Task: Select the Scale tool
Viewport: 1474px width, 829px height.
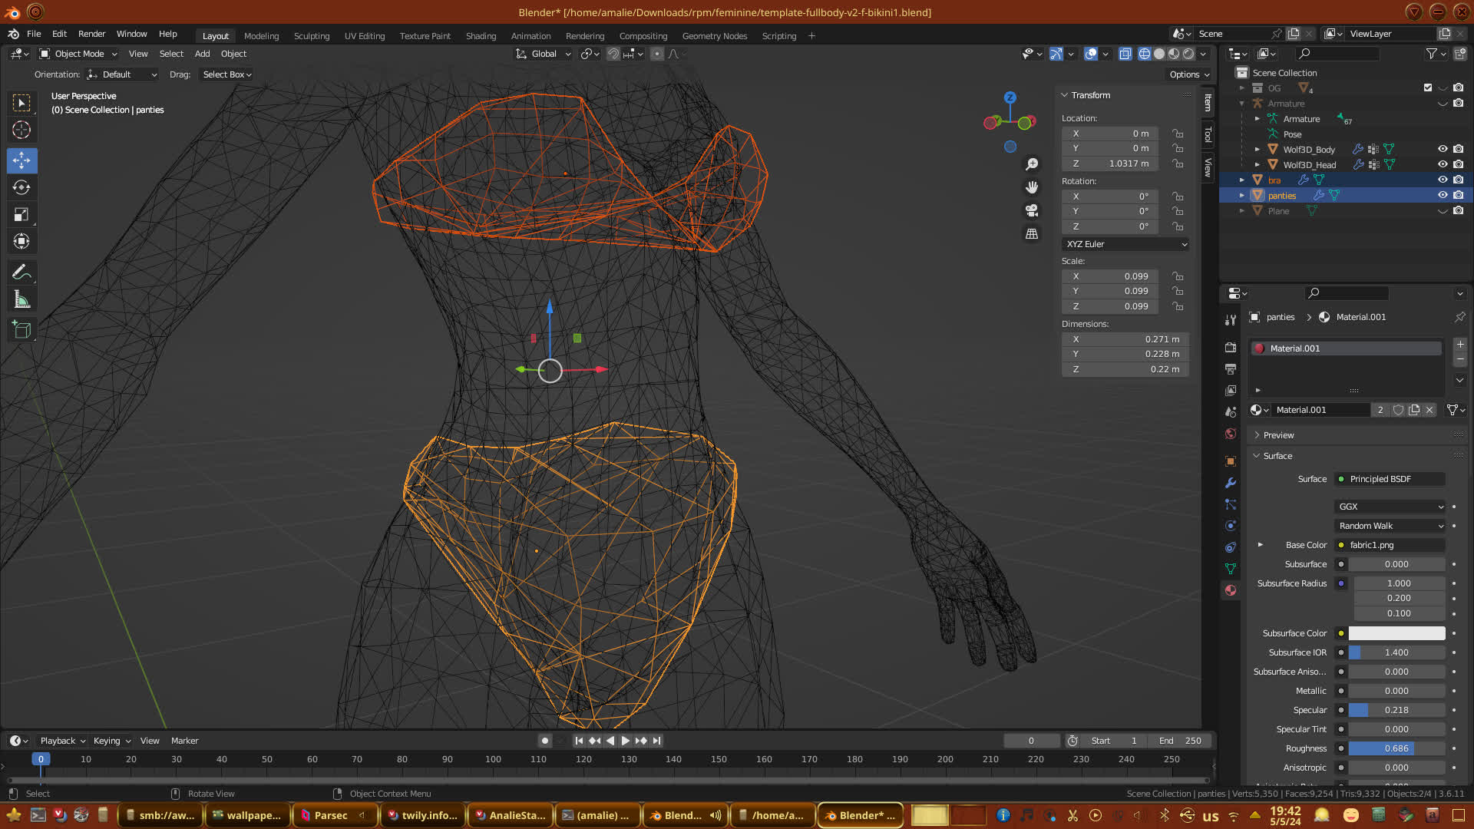Action: pos(21,215)
